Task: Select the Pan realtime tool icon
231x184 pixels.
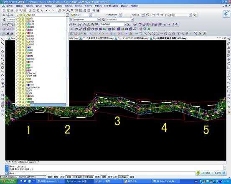Action: click(x=60, y=10)
